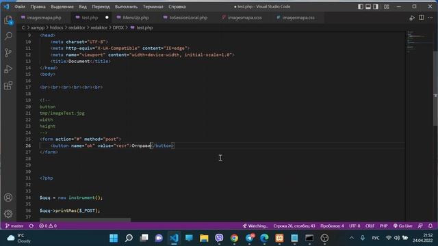Switch to imagesmapa.css tab
Image resolution: width=438 pixels, height=246 pixels.
298,18
